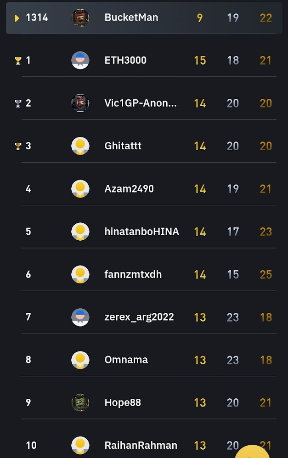The width and height of the screenshot is (288, 458).
Task: Click ETH3000's gold score of 15
Action: (x=200, y=61)
